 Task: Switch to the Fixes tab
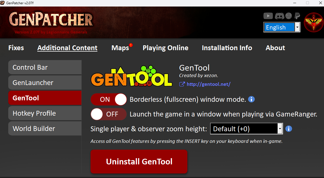point(16,48)
